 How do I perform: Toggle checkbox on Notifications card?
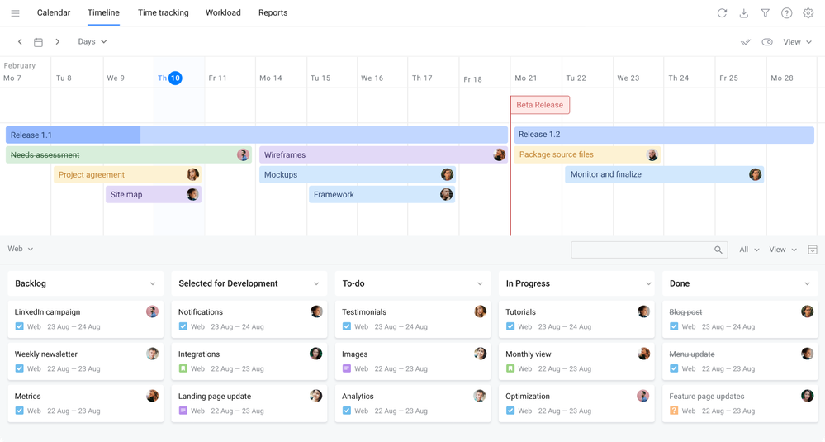[183, 327]
